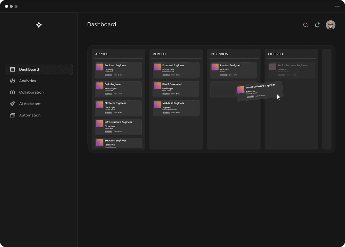Go to the Automation label in the sidebar
This screenshot has width=345, height=247.
(30, 115)
